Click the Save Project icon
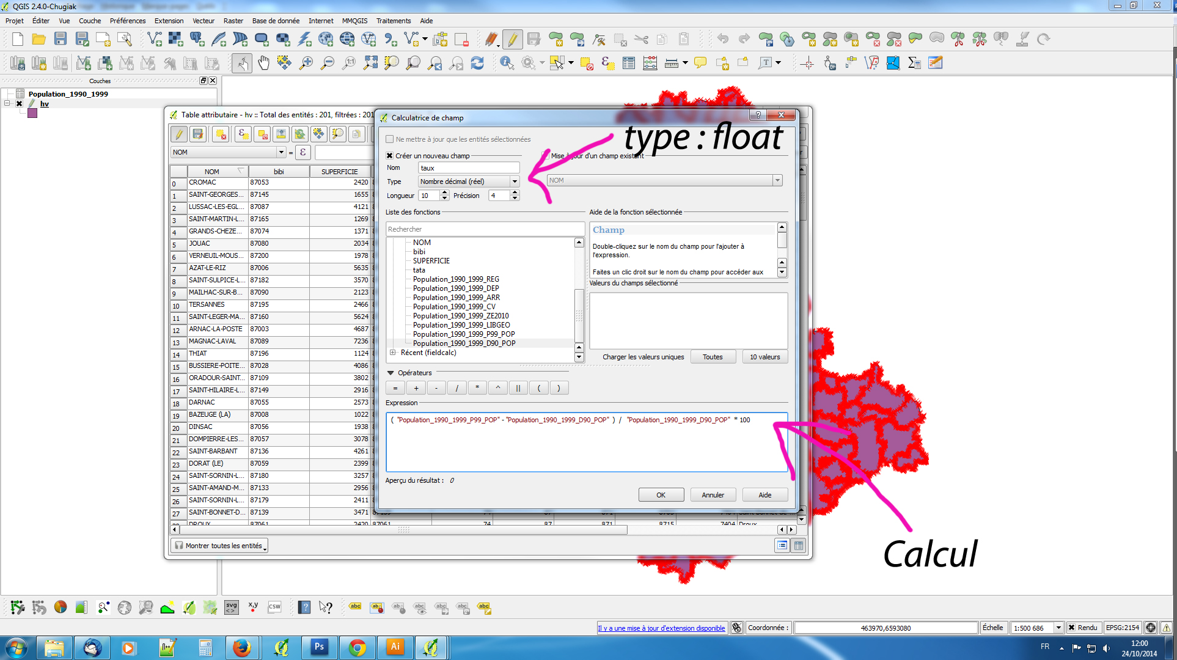Screen dimensions: 1177x660 coord(61,40)
